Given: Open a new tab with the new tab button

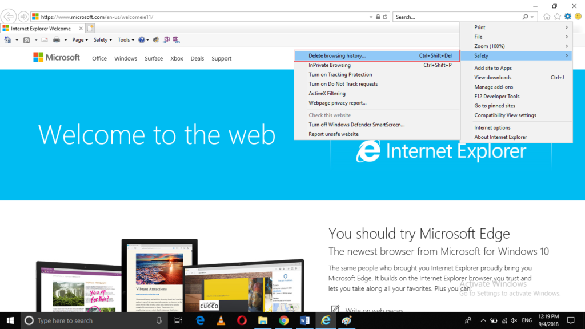Looking at the screenshot, I should (90, 28).
